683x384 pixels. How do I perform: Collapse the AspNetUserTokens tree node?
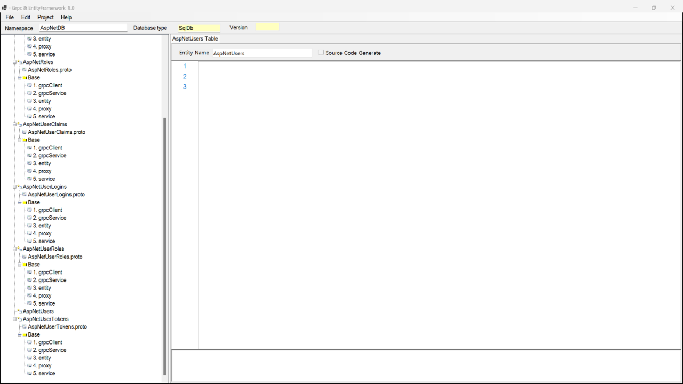[14, 319]
